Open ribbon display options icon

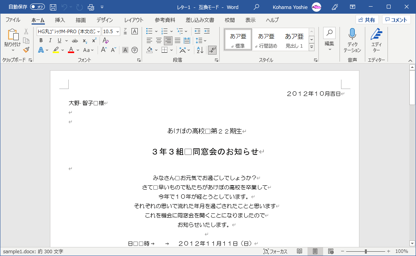point(353,7)
